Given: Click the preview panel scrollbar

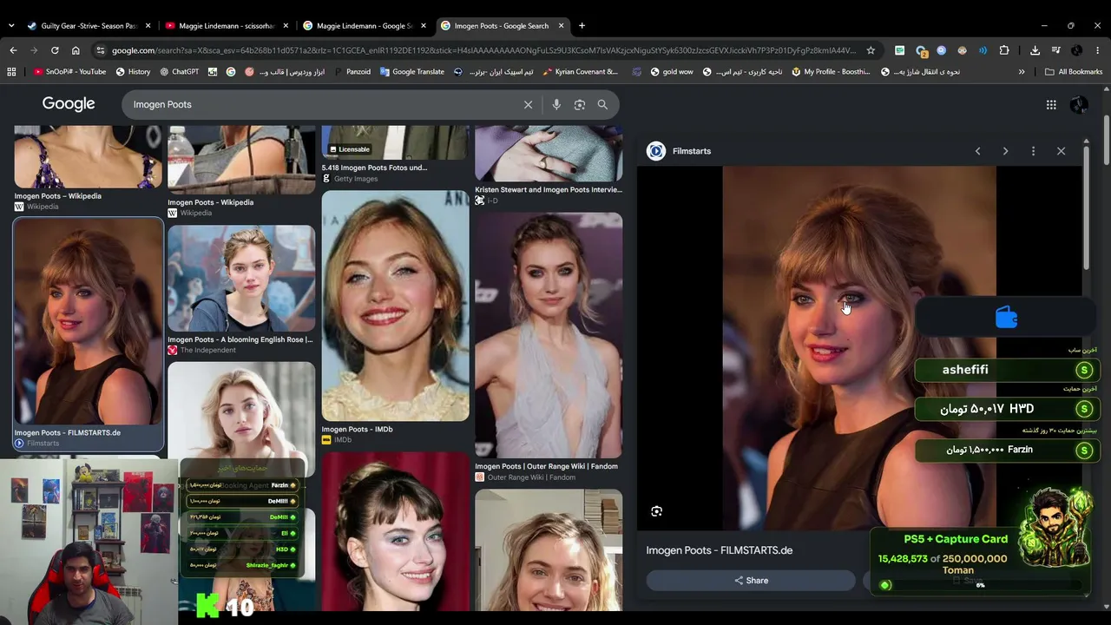Looking at the screenshot, I should 1086,208.
